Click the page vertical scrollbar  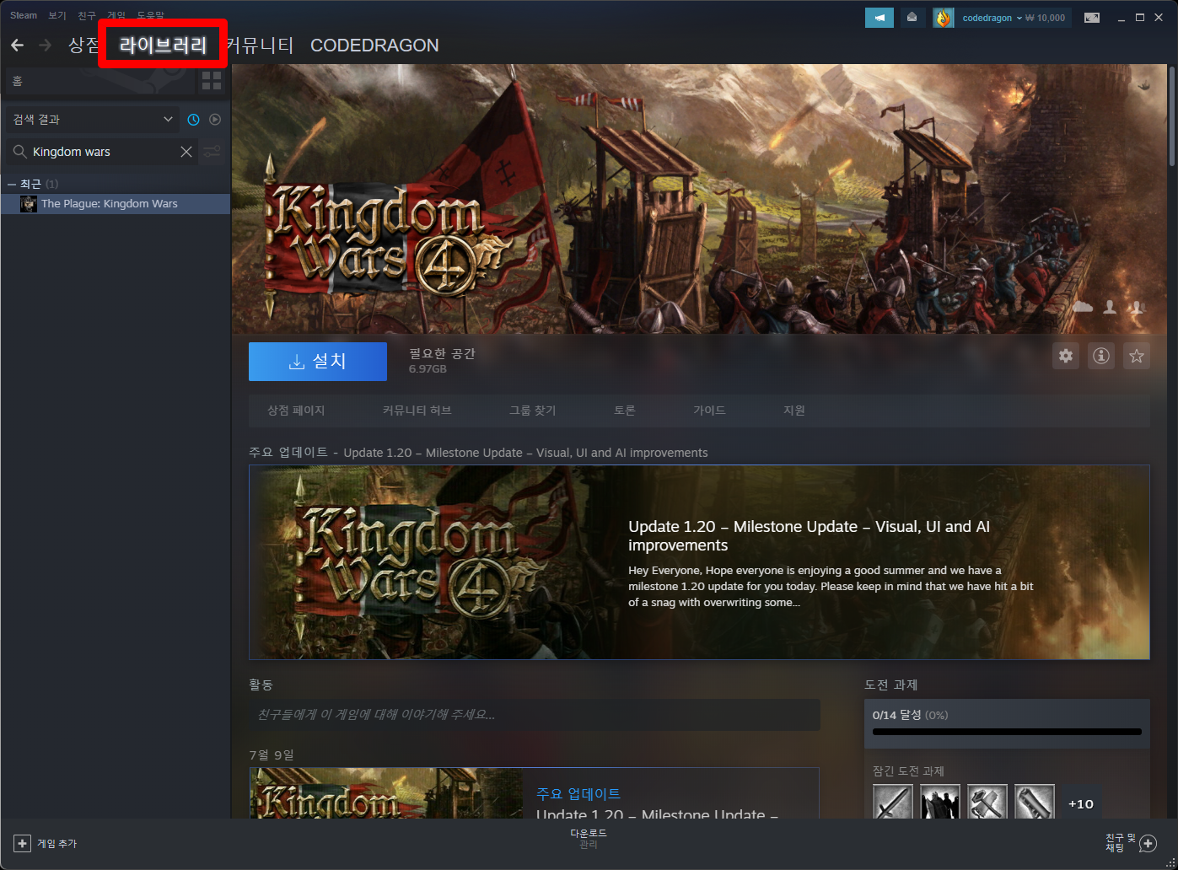[1172, 115]
